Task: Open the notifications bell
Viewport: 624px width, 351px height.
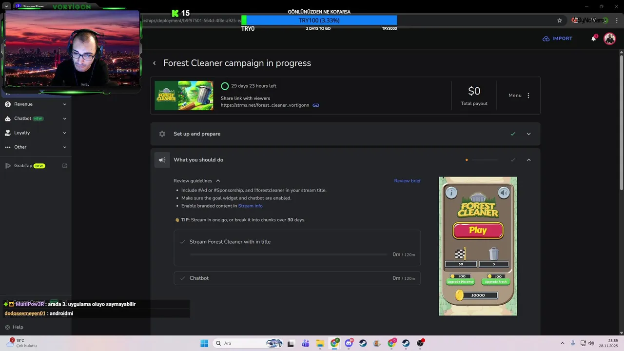Action: (x=594, y=39)
